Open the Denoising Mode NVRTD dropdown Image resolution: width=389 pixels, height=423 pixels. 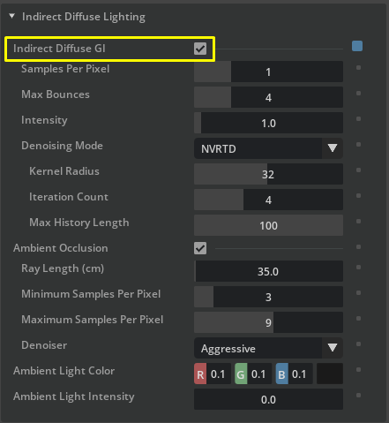(x=268, y=148)
